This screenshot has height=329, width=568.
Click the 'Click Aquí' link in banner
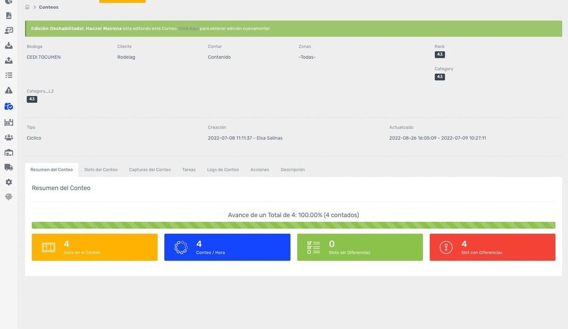click(188, 28)
